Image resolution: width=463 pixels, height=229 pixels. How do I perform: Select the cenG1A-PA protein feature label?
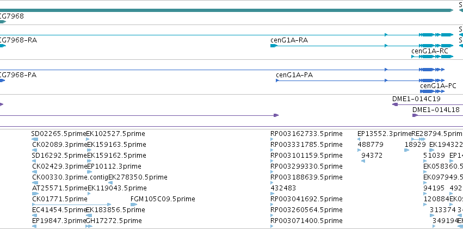click(294, 75)
